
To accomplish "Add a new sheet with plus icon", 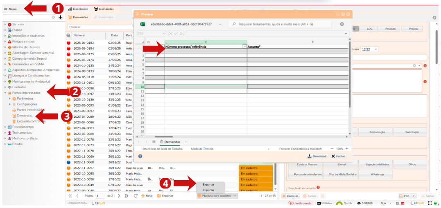I will 185,142.
